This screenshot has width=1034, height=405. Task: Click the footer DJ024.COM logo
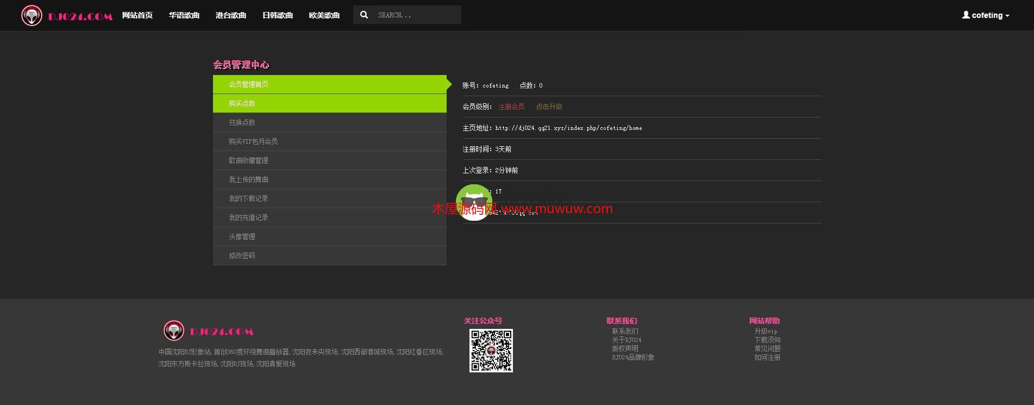(208, 331)
